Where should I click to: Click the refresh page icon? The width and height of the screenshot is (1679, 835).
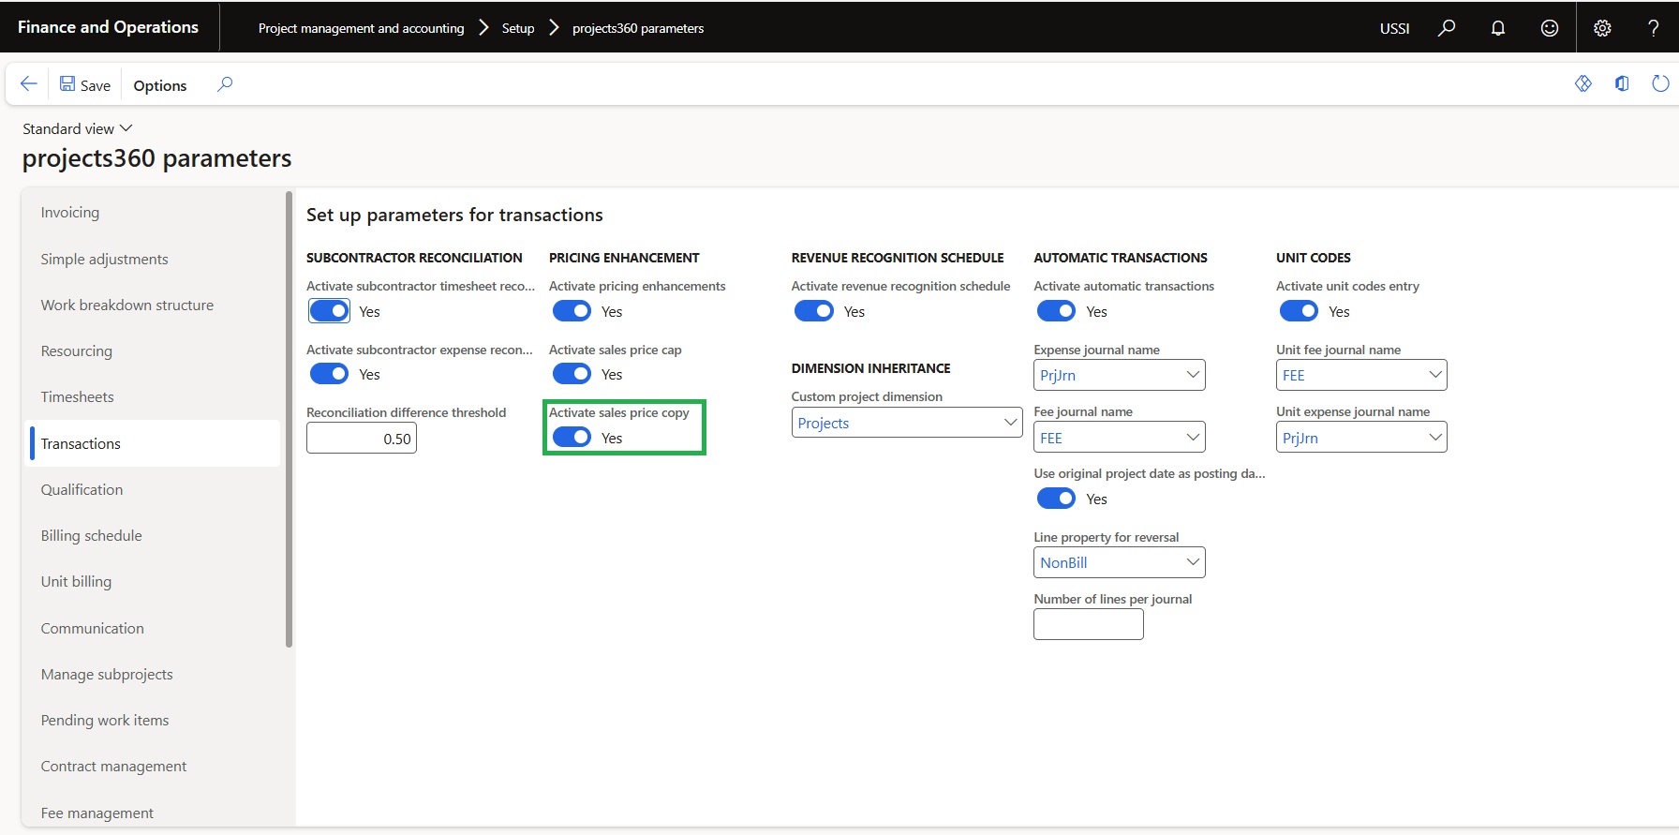[1660, 84]
